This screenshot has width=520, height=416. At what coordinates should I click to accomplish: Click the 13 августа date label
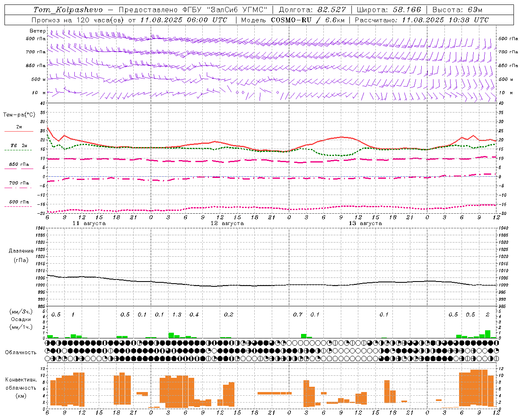click(x=365, y=223)
